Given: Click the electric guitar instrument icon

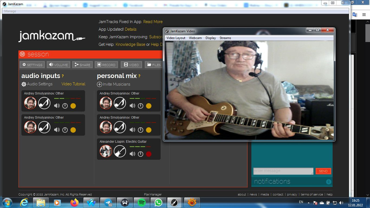Looking at the screenshot, I should [x=120, y=151].
